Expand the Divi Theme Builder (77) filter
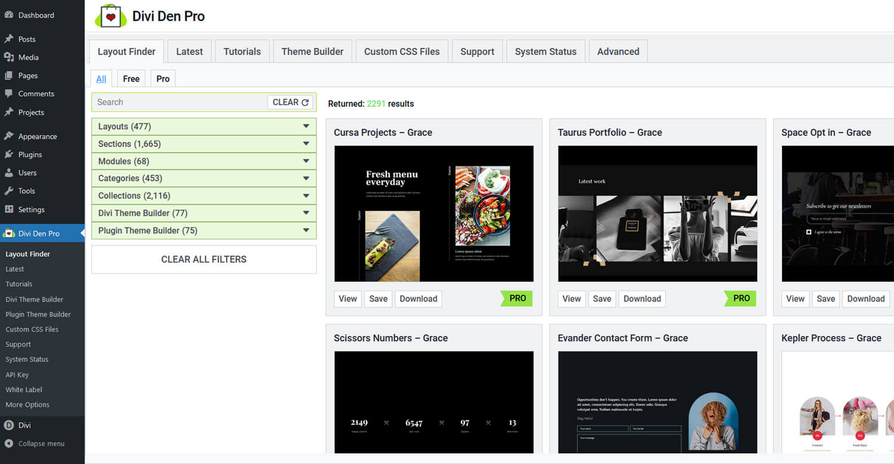Viewport: 894px width, 464px height. click(204, 213)
